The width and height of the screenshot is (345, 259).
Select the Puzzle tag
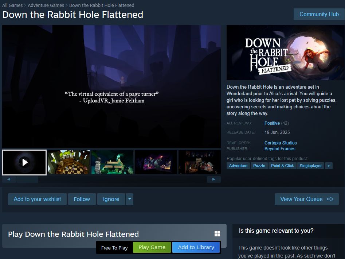click(x=259, y=166)
